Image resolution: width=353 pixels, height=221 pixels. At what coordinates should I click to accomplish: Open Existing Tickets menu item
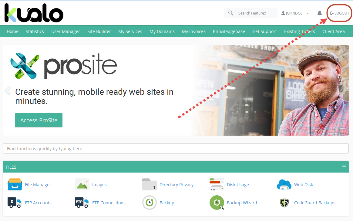299,31
